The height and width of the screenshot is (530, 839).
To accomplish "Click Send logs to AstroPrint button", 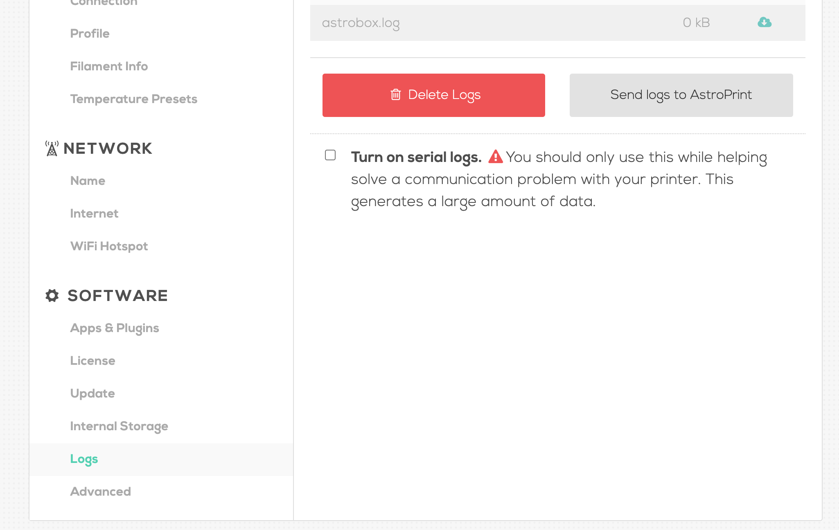I will coord(681,95).
